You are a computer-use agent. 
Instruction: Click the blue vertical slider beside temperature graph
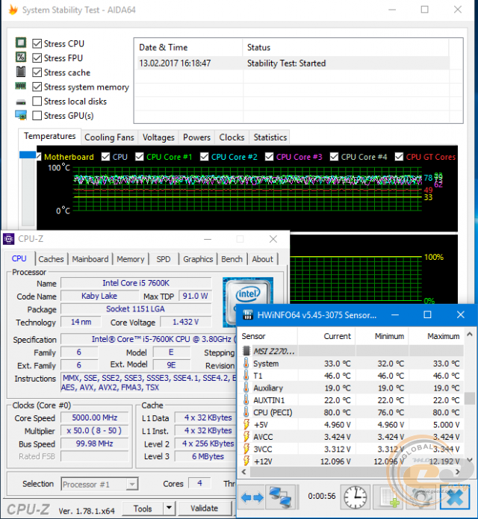click(x=28, y=155)
